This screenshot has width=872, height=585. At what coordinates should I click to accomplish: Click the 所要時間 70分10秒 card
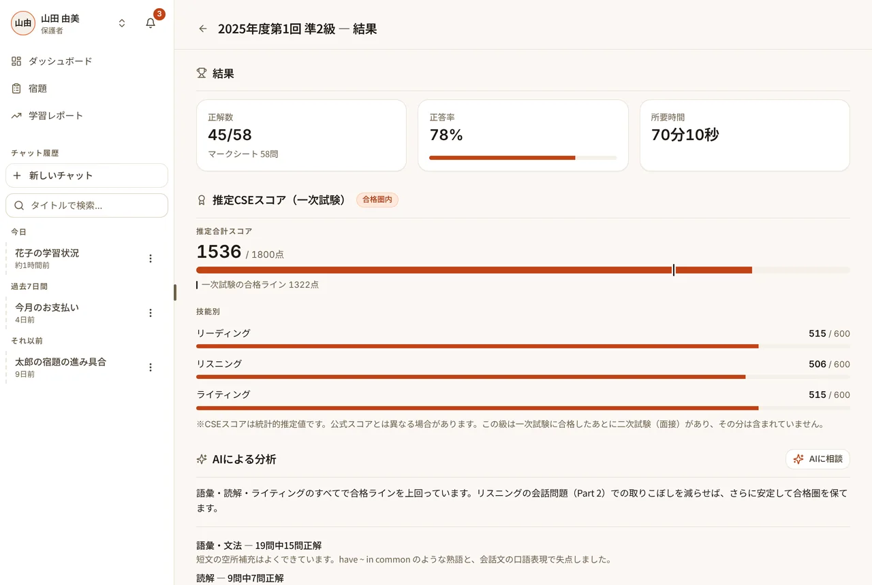point(745,135)
